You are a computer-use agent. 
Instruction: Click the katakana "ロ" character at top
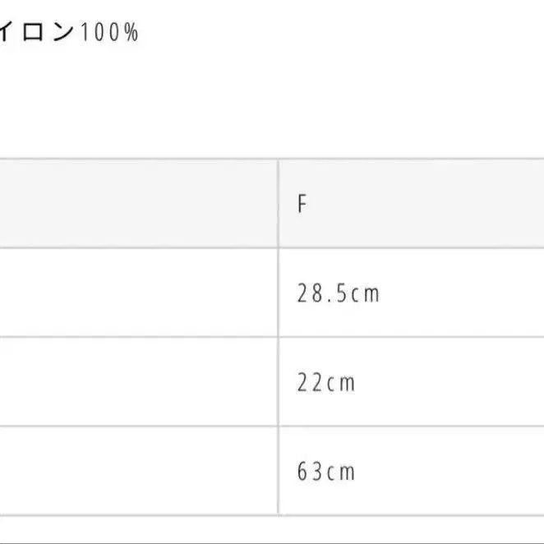33,32
